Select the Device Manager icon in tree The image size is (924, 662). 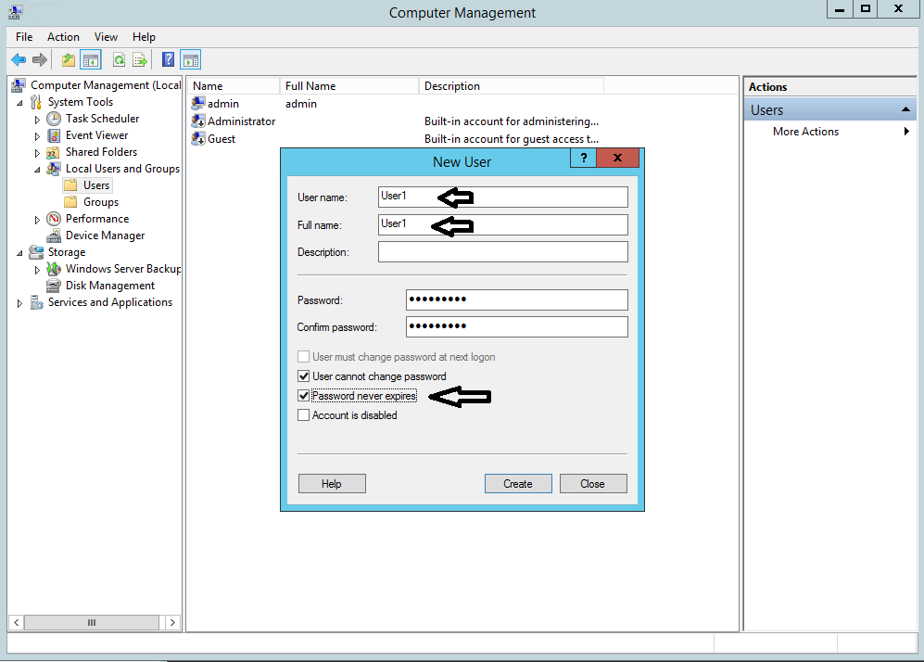click(54, 236)
